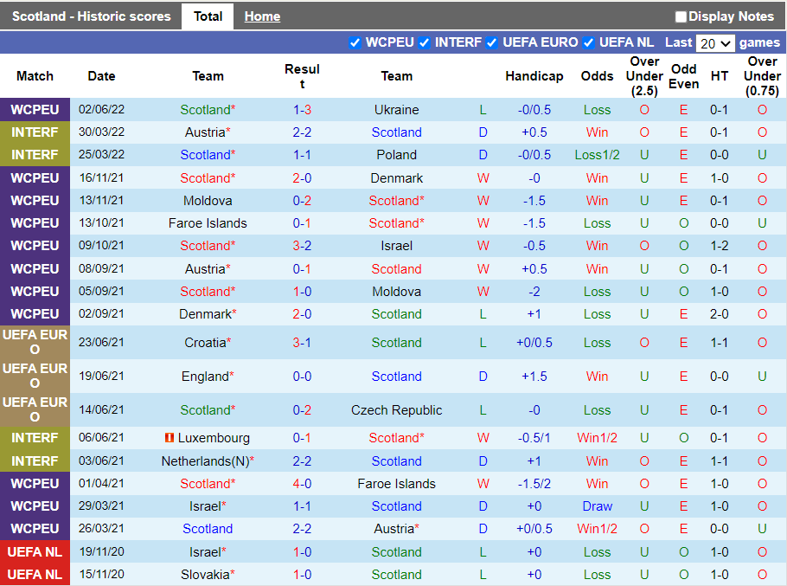The image size is (787, 586).
Task: Open Ukraine team link in 02/06/22 row
Action: coord(396,109)
